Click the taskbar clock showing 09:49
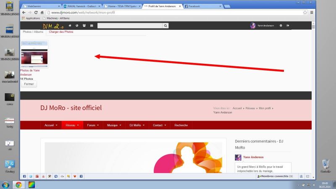This screenshot has height=189, width=336. 325,185
